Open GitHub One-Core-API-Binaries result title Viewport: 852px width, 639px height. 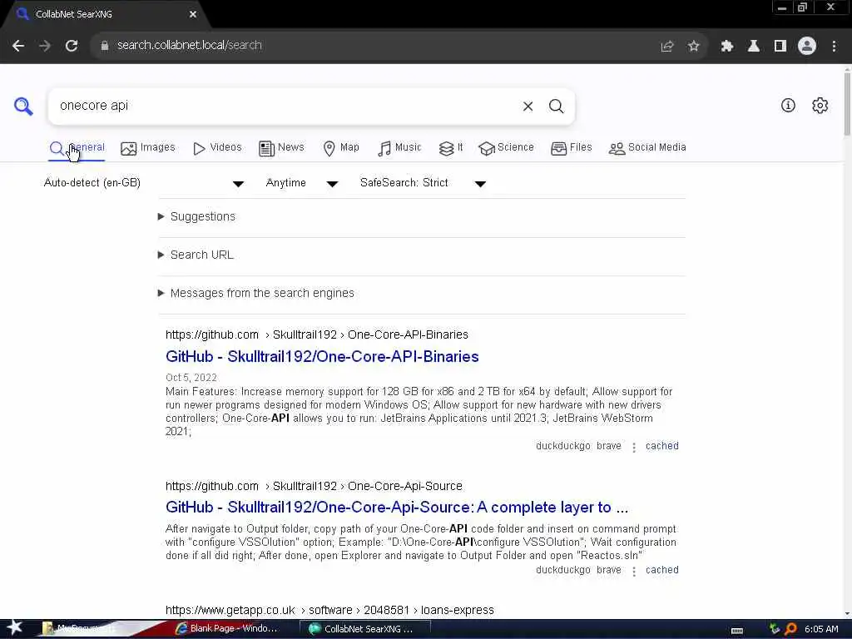[322, 357]
